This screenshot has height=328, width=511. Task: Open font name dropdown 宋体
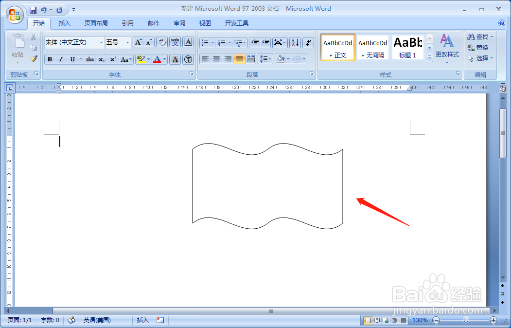point(101,42)
